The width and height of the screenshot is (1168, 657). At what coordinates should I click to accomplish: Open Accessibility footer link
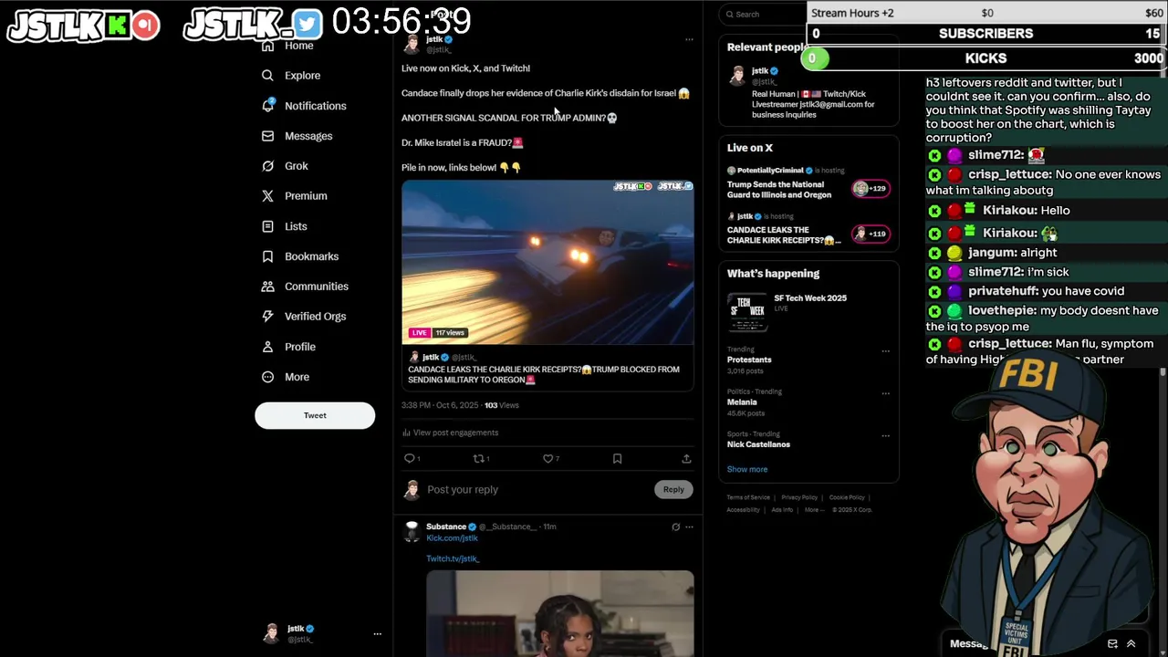pyautogui.click(x=743, y=510)
